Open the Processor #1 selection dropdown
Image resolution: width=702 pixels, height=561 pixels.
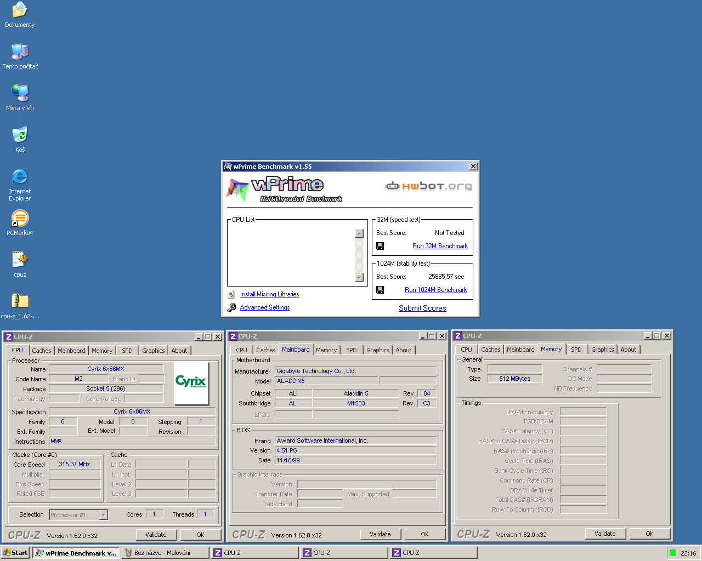[103, 515]
